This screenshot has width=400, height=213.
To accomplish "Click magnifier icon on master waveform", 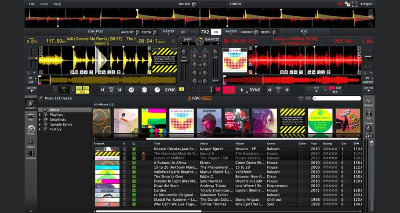I will (371, 25).
